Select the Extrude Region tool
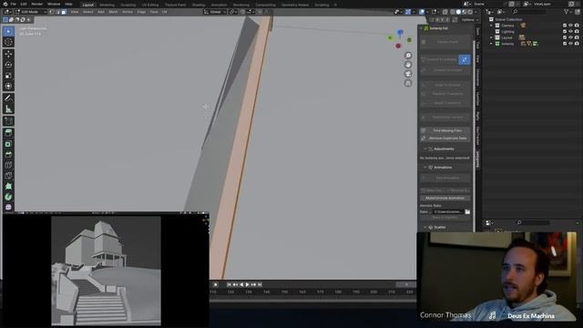This screenshot has width=583, height=328. [x=8, y=133]
